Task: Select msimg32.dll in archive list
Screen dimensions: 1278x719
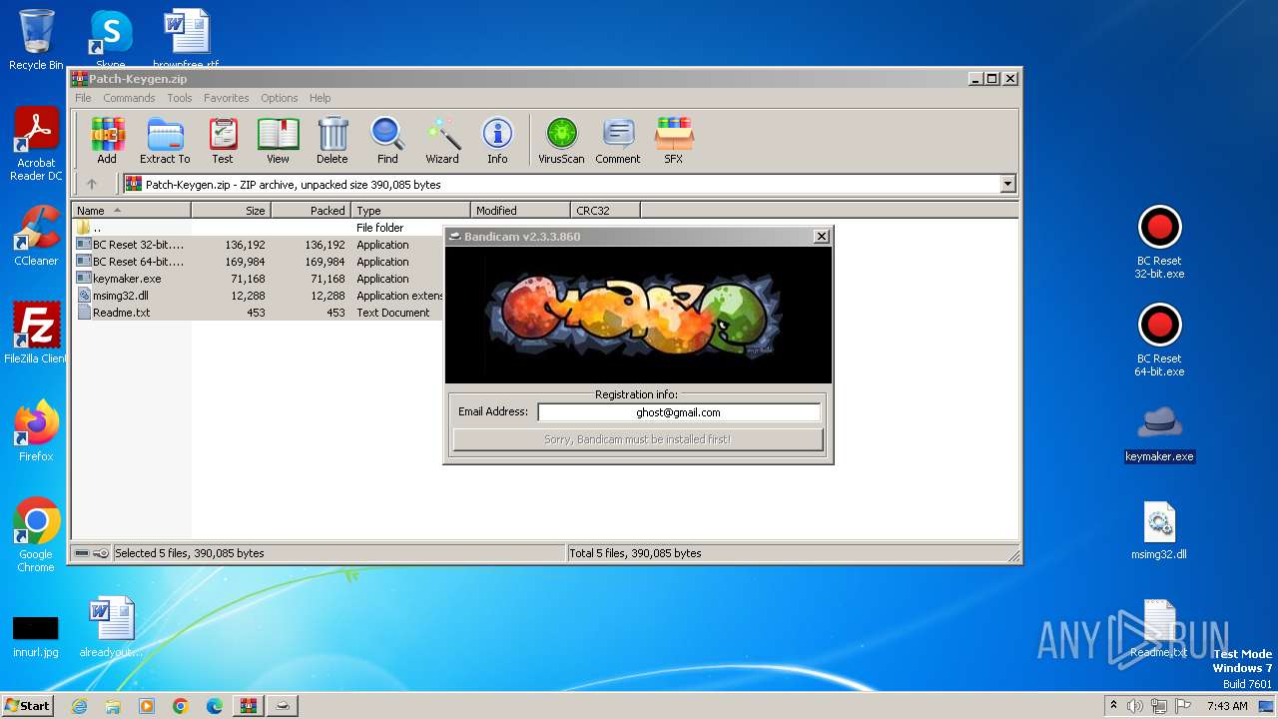Action: [x=258, y=296]
